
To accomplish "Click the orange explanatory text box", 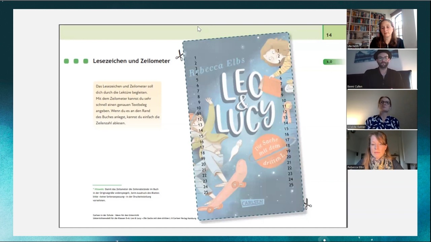I will click(x=127, y=105).
